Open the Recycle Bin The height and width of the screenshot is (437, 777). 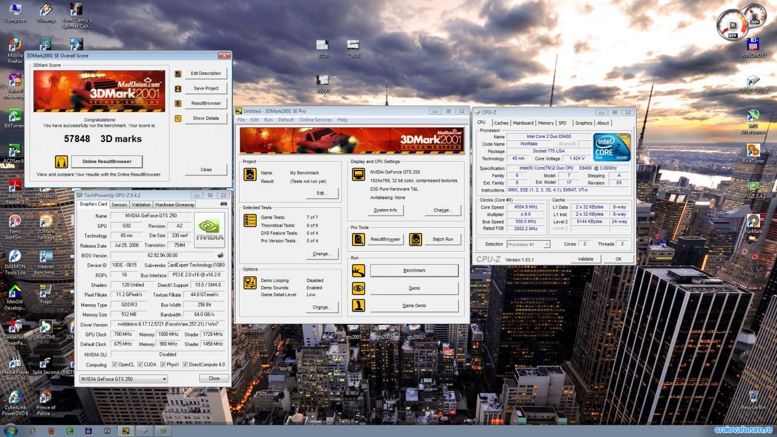(x=753, y=399)
